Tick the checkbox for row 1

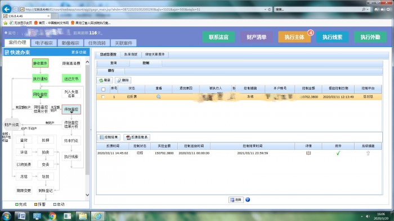tap(103, 96)
